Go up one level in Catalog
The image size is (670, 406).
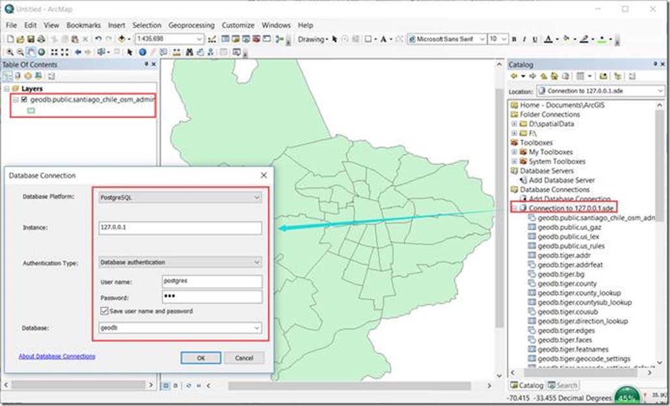tap(544, 76)
